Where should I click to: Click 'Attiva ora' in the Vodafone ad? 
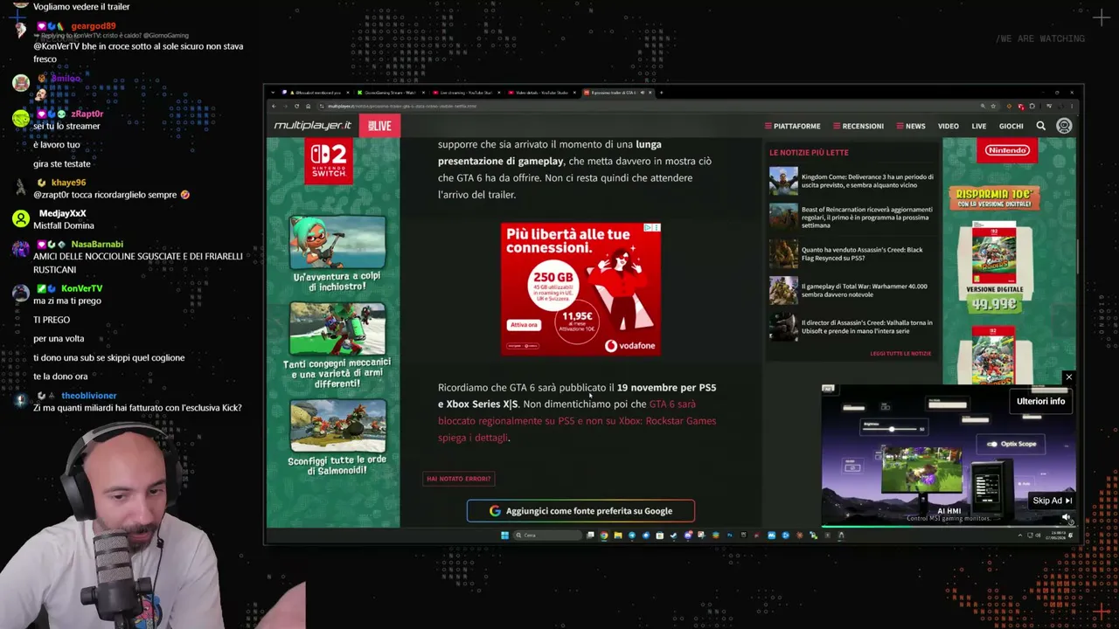coord(524,325)
